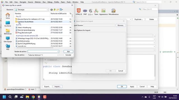Collapse Al principio de esta semana group
Viewport: 179px width, 100px height.
27,36
